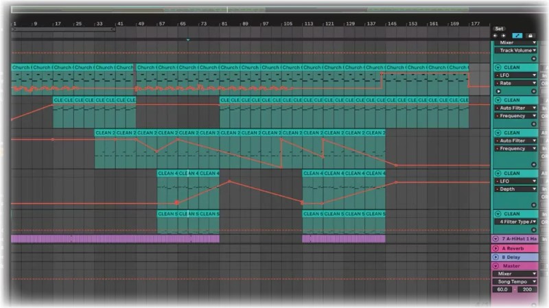Add automation lane below 4 Filter Type

click(534, 230)
